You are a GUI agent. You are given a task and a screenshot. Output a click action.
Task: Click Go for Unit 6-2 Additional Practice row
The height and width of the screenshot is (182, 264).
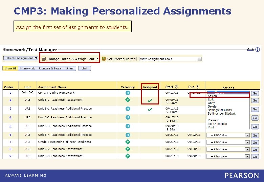click(x=255, y=118)
